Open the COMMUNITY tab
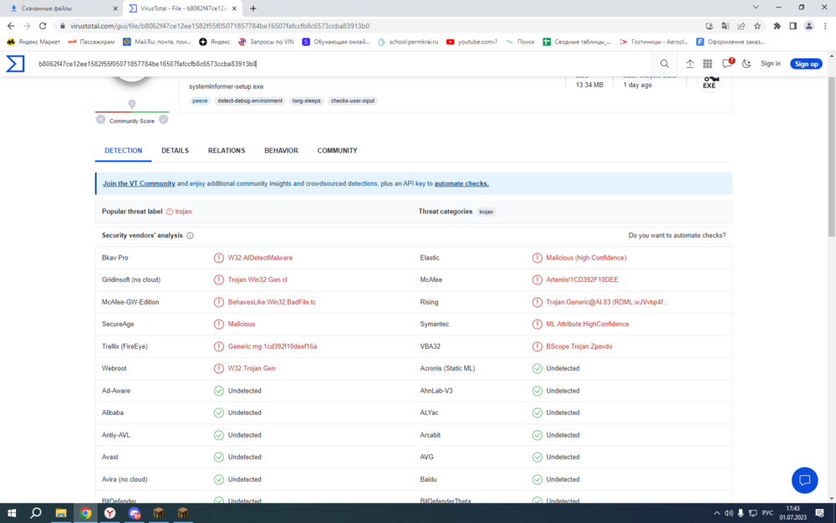The width and height of the screenshot is (836, 523). (337, 151)
